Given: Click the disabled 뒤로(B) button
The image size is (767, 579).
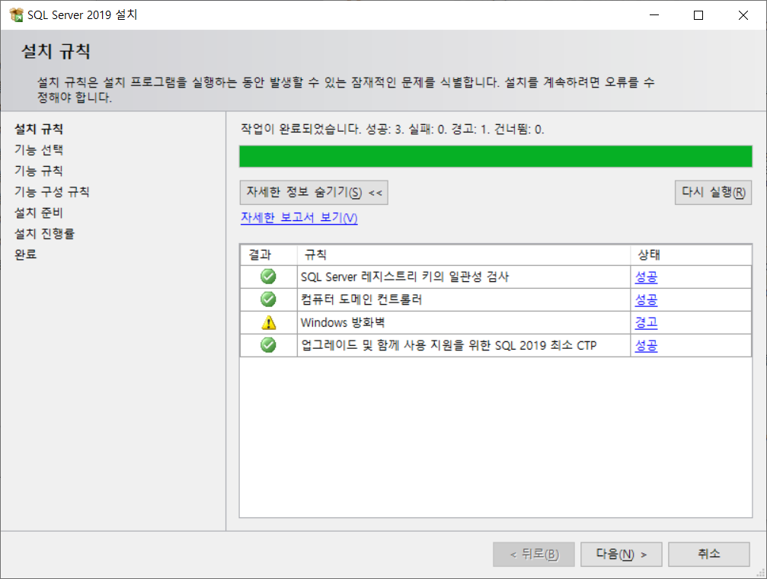Looking at the screenshot, I should click(x=534, y=554).
